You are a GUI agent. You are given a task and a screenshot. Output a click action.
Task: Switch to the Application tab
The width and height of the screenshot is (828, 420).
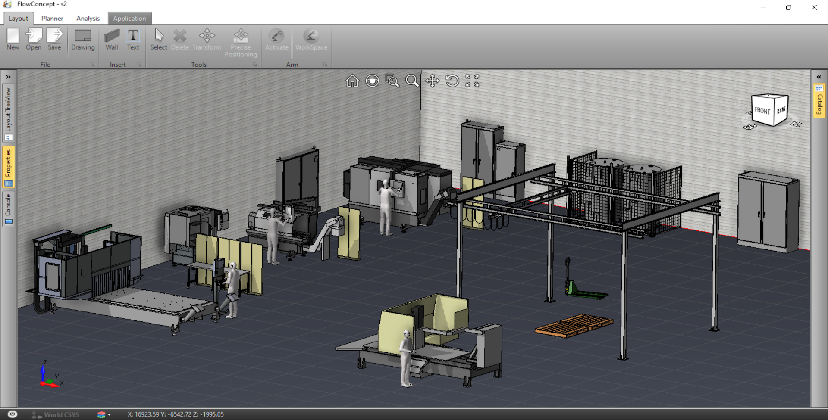[129, 19]
